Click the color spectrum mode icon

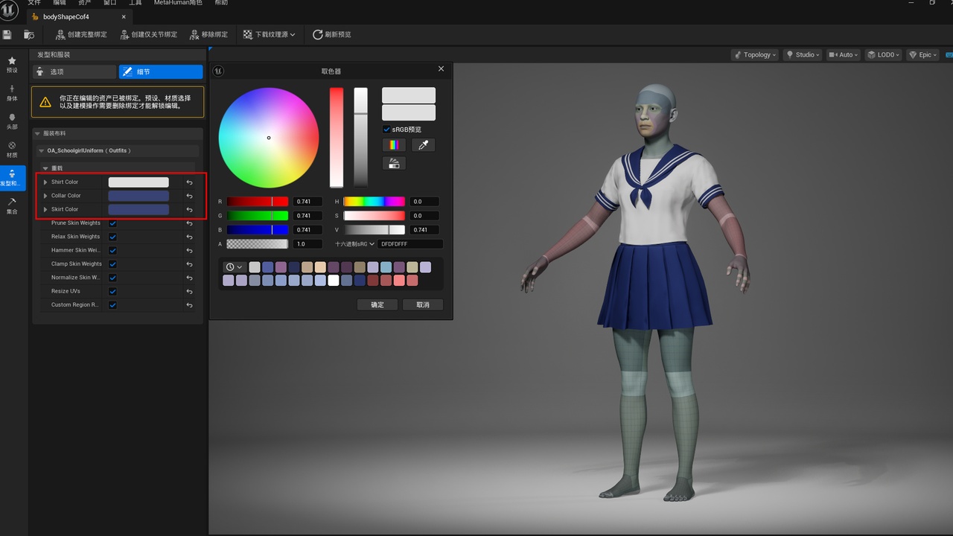(x=394, y=145)
